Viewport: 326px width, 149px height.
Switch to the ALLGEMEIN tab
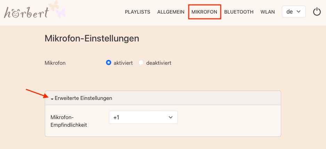pos(171,12)
